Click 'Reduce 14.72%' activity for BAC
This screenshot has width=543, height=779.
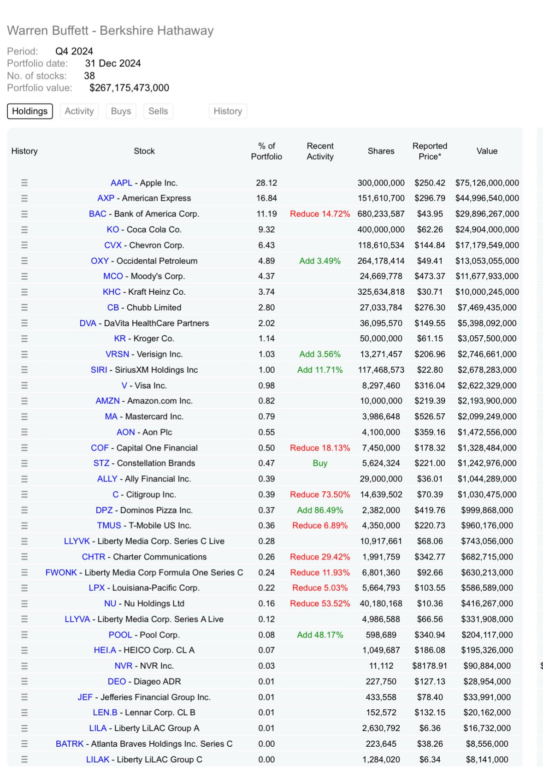(320, 214)
